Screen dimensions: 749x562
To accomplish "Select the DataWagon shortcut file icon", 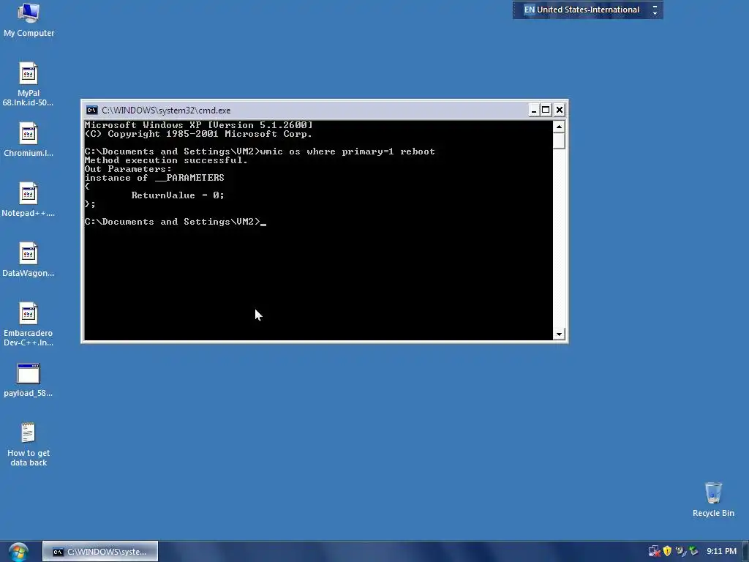I will pos(29,260).
